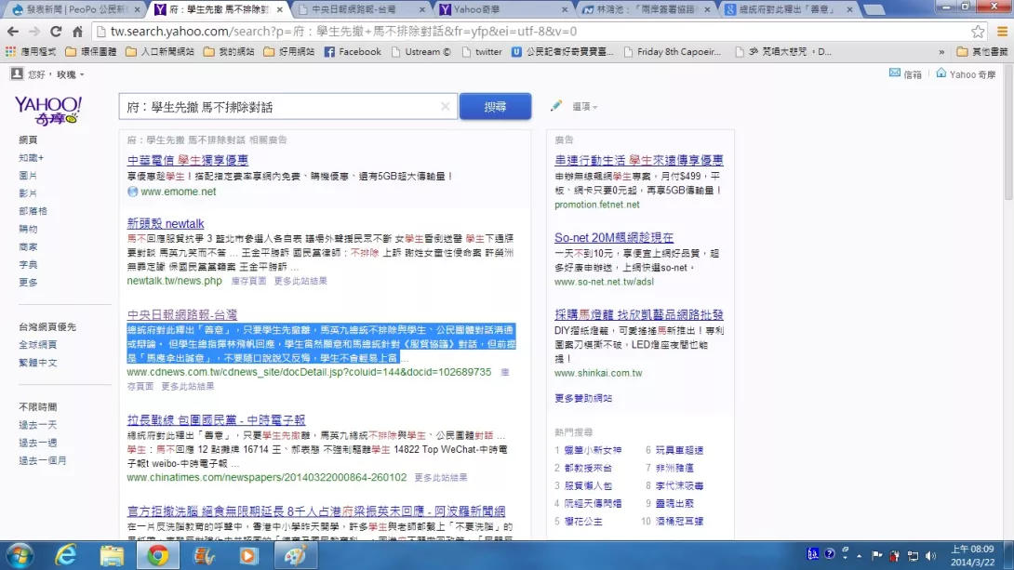Click the 搜尋 search button

point(495,107)
